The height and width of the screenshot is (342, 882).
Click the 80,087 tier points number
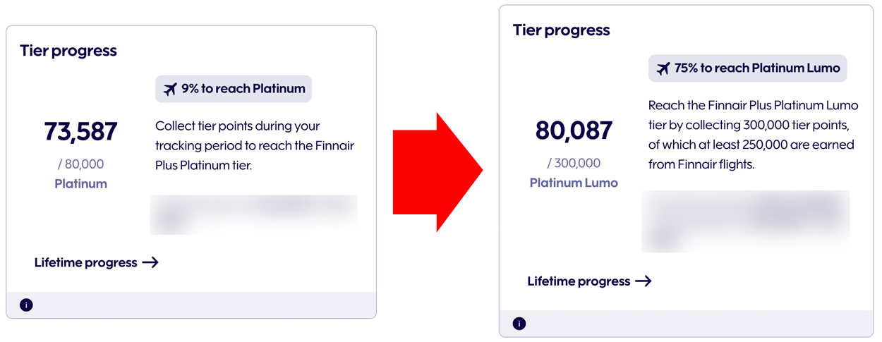pyautogui.click(x=574, y=130)
